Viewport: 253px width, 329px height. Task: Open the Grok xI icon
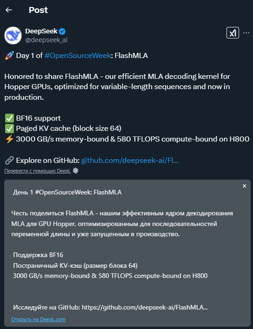[x=233, y=33]
